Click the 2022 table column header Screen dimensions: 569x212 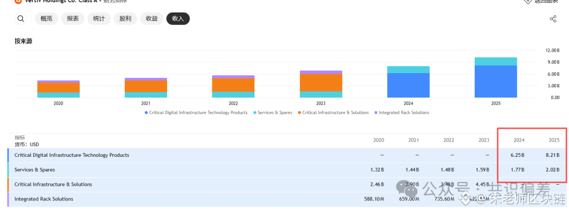point(449,140)
